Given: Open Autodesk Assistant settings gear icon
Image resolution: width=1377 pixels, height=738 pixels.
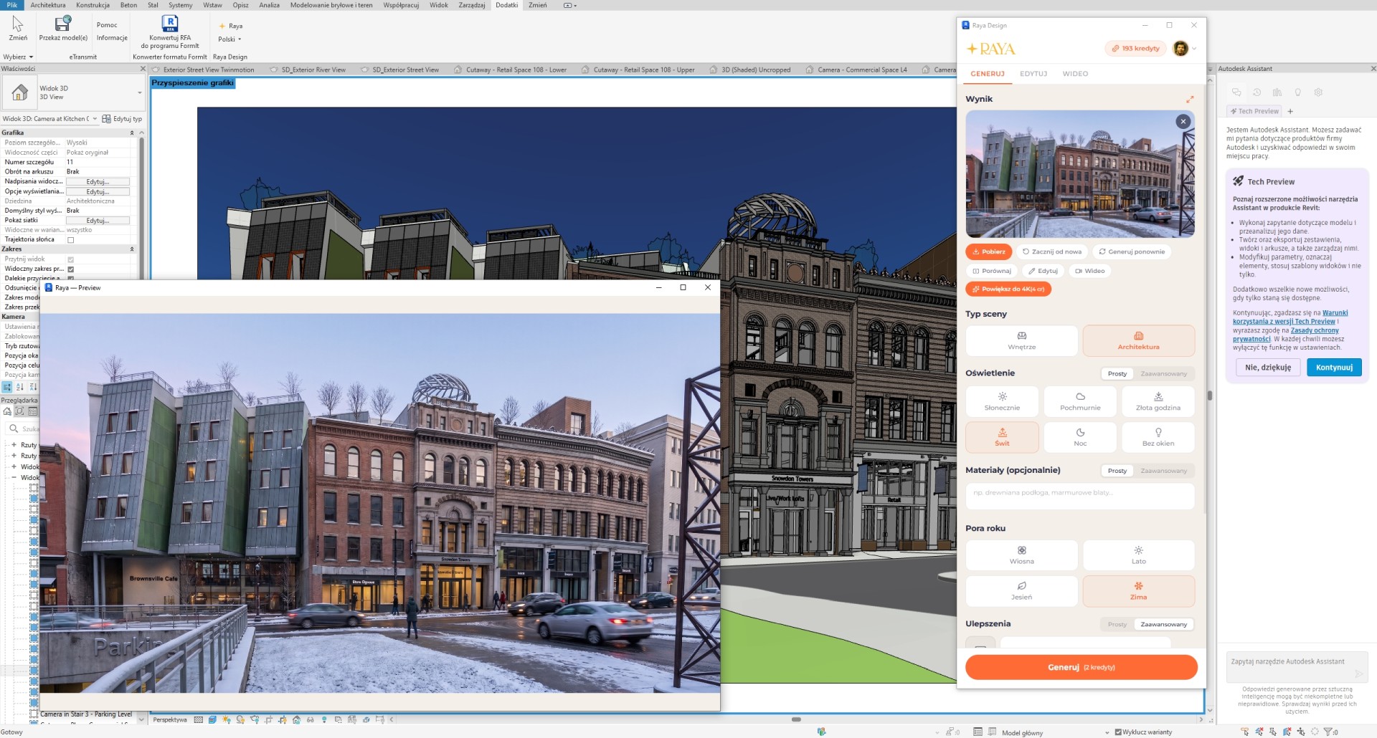Looking at the screenshot, I should click(x=1318, y=92).
